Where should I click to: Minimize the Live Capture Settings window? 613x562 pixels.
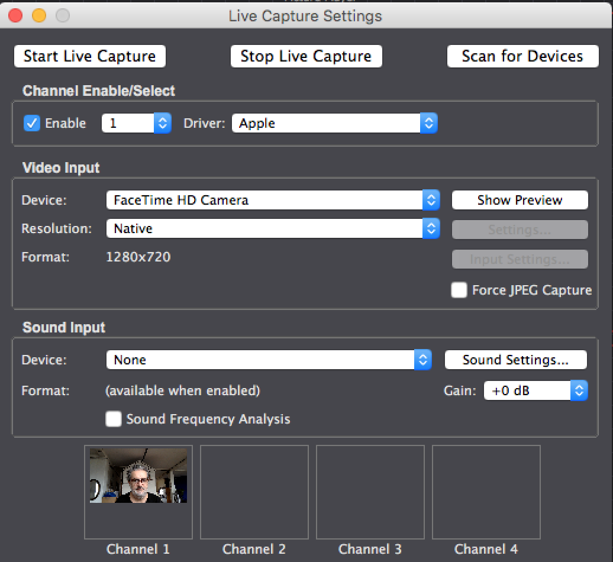pos(39,15)
